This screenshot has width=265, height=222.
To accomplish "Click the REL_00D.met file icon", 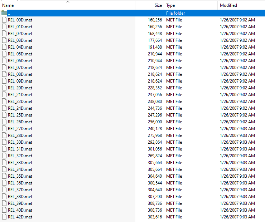I will pyautogui.click(x=4, y=20).
